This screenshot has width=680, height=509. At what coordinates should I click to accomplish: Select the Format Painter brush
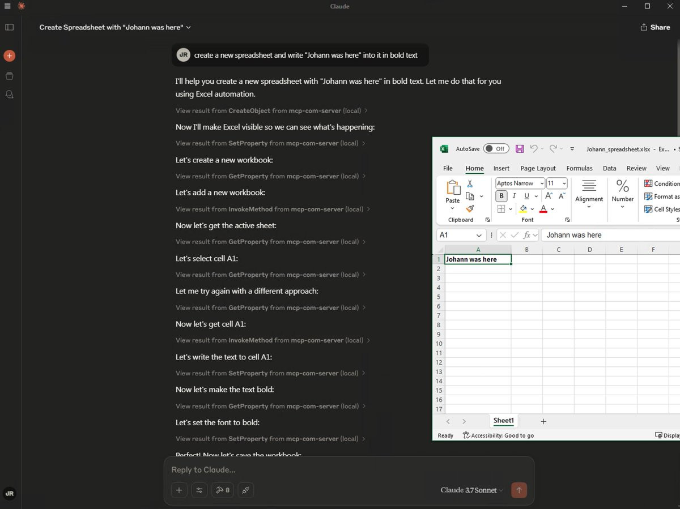[x=470, y=208]
